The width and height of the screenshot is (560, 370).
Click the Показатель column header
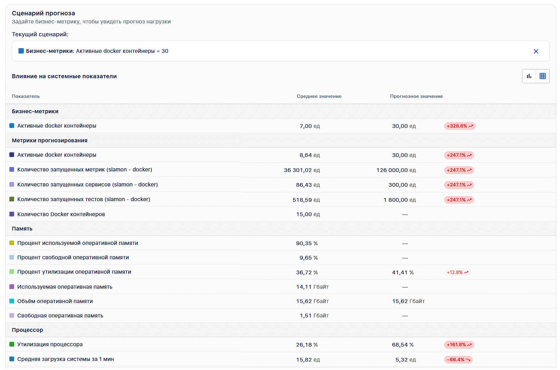(x=26, y=96)
